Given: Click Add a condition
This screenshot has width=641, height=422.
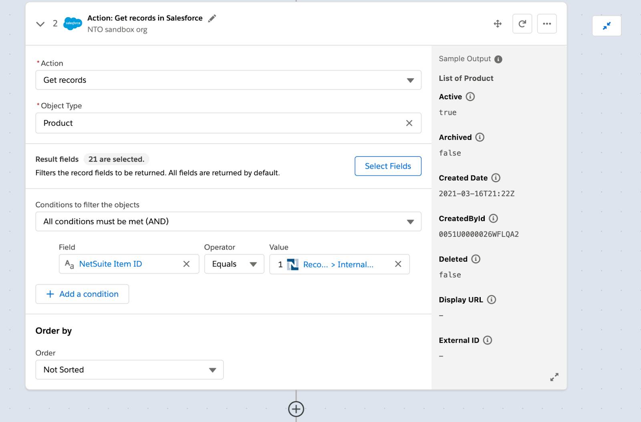Looking at the screenshot, I should 82,294.
